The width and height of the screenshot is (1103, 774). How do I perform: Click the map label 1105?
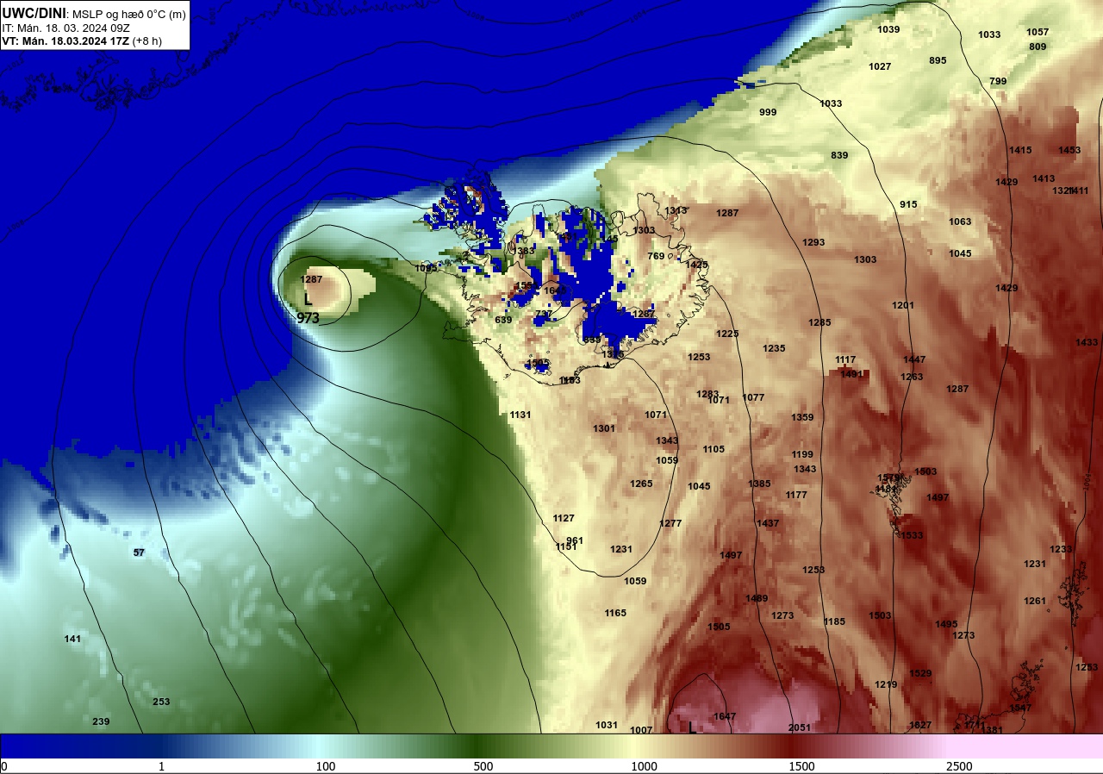click(x=714, y=449)
